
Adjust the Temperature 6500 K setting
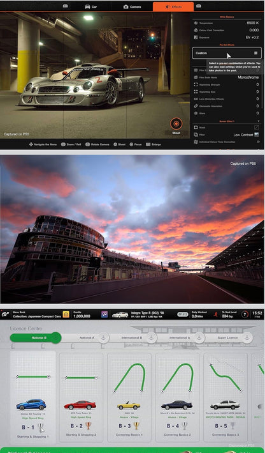[227, 23]
